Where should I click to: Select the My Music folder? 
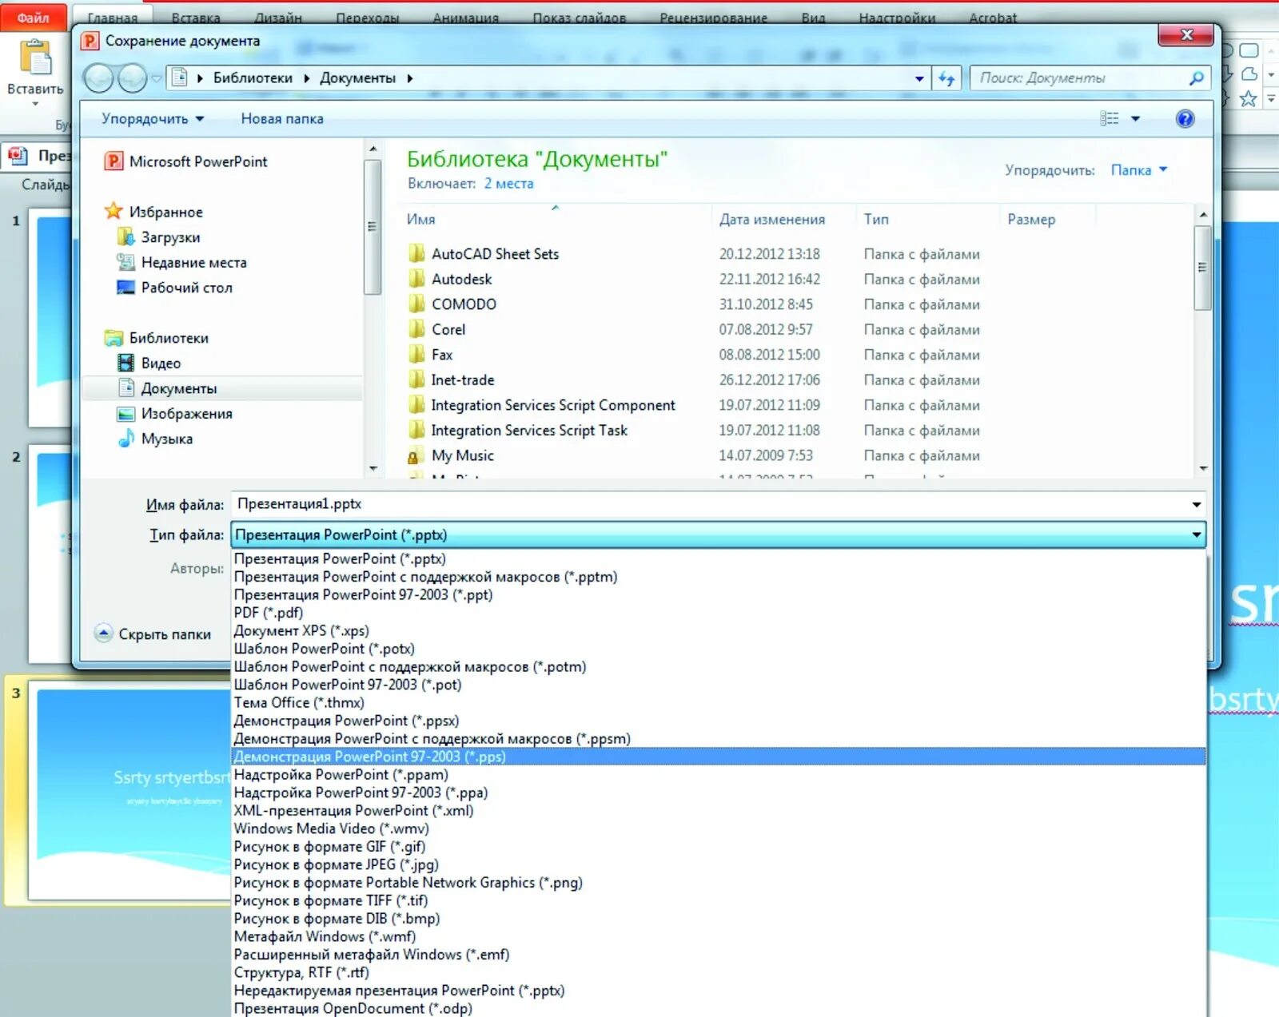point(451,455)
